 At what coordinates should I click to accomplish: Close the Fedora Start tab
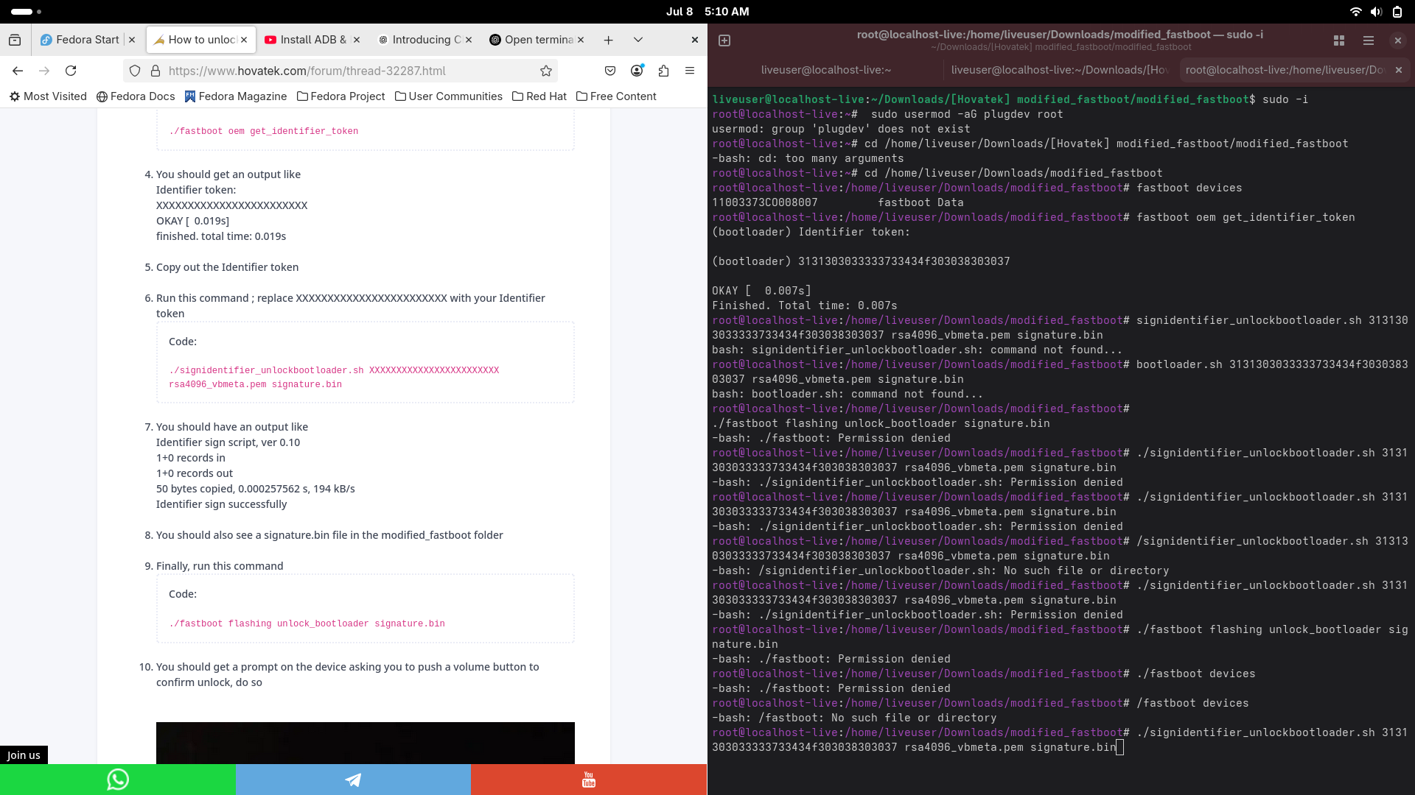(x=132, y=40)
